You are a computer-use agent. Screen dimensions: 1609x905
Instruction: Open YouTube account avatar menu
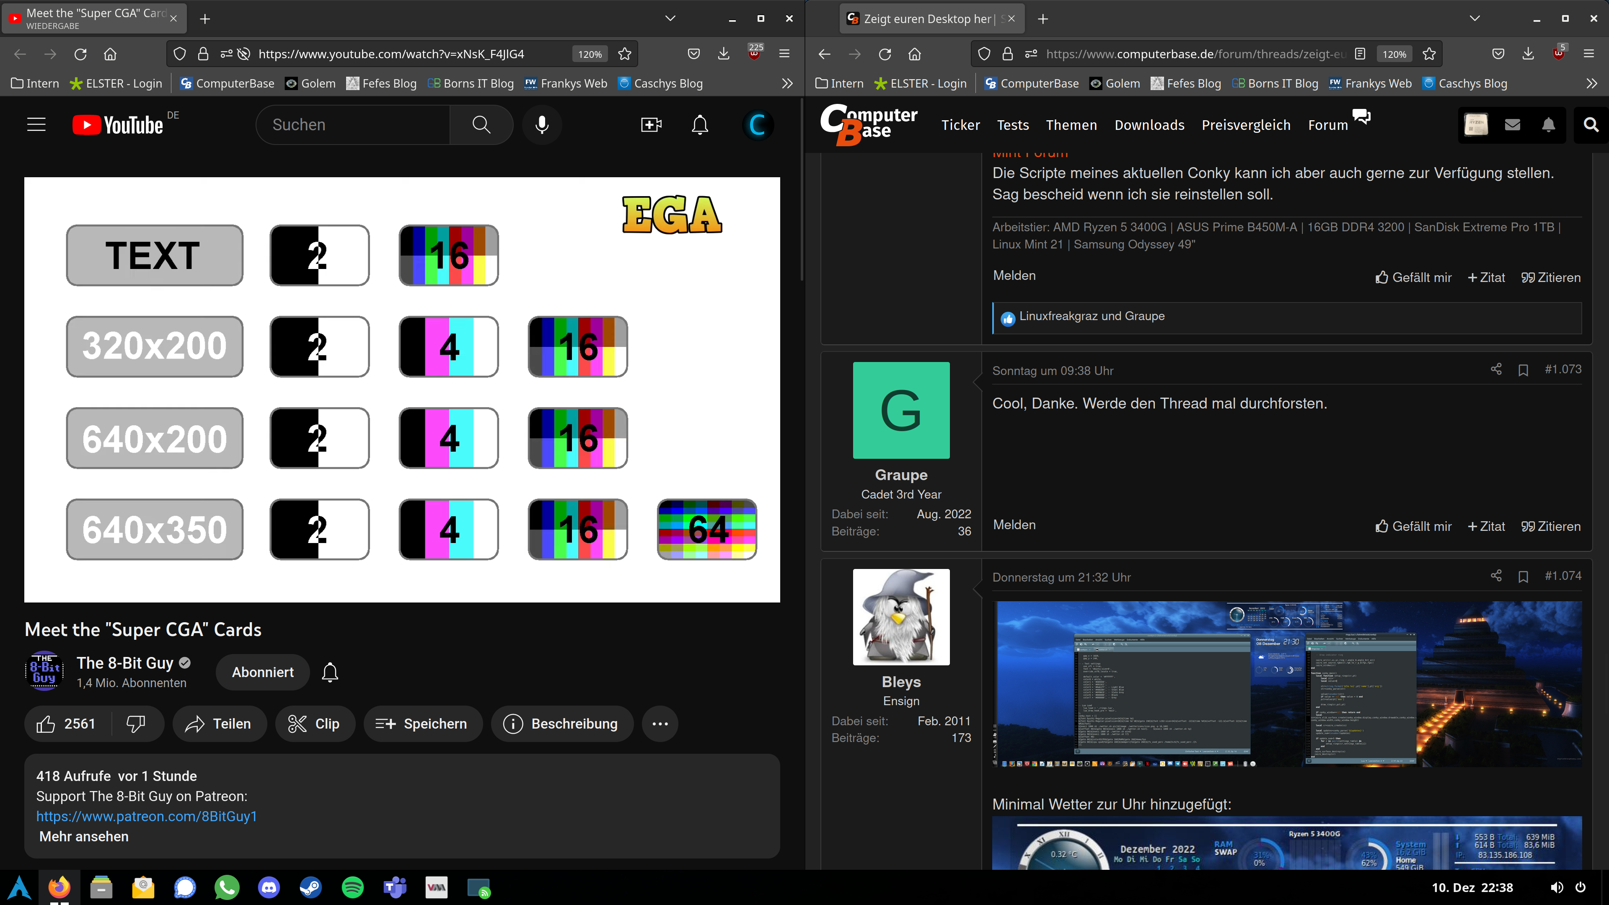point(758,125)
